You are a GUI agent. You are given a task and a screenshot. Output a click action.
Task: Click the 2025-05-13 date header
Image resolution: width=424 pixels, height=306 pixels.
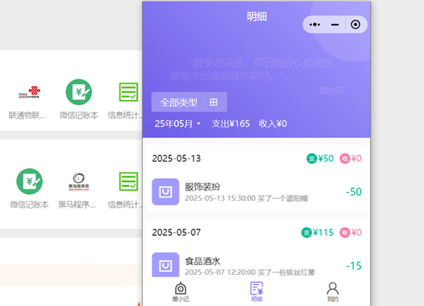click(176, 158)
